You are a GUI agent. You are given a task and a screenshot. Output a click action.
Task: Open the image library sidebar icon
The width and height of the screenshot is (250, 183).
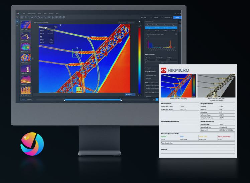click(17, 21)
